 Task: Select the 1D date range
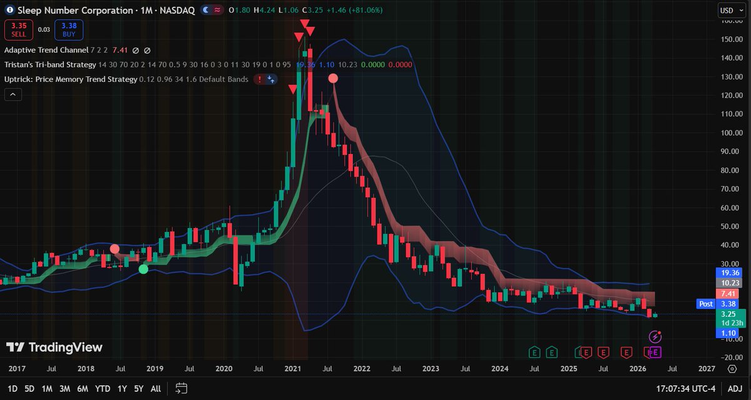12,388
